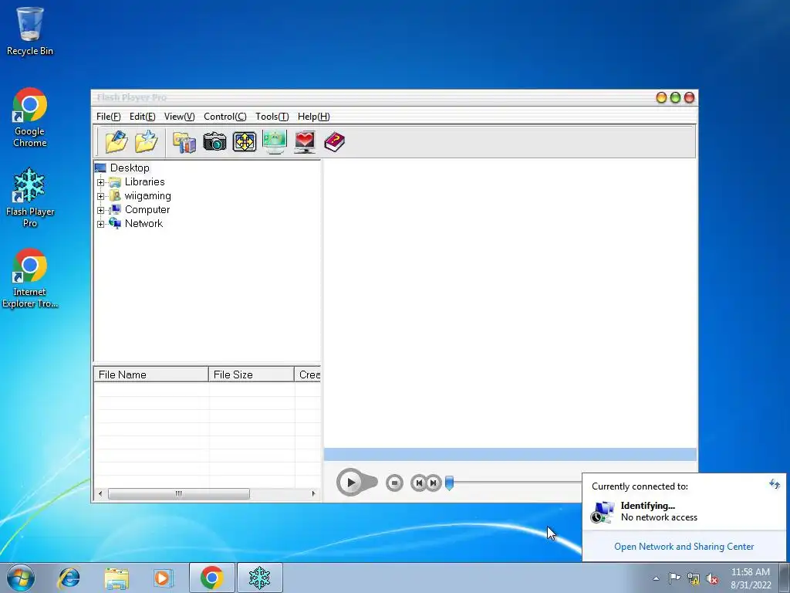Click the favorites folder with star icon
This screenshot has height=593, width=790.
146,142
